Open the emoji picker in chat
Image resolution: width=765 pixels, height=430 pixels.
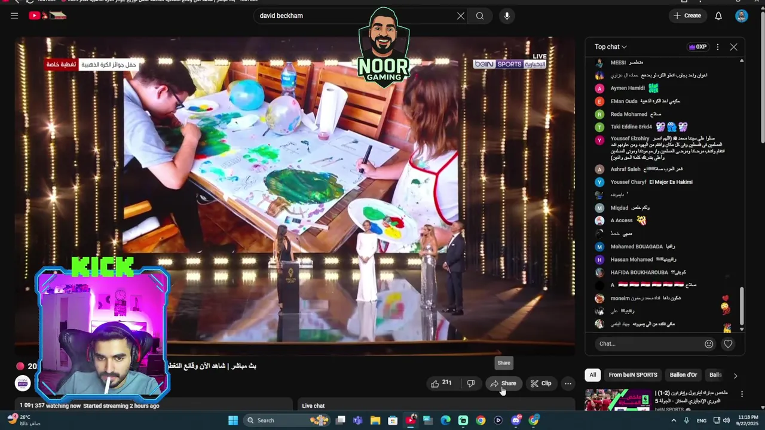[x=709, y=343]
